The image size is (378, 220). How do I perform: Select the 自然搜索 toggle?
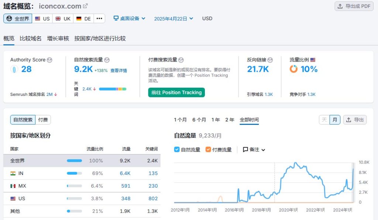pyautogui.click(x=23, y=120)
